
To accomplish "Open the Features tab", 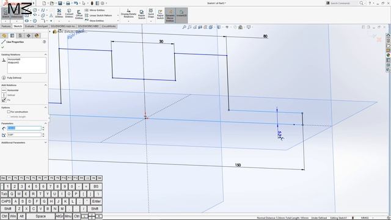I will click(6, 26).
